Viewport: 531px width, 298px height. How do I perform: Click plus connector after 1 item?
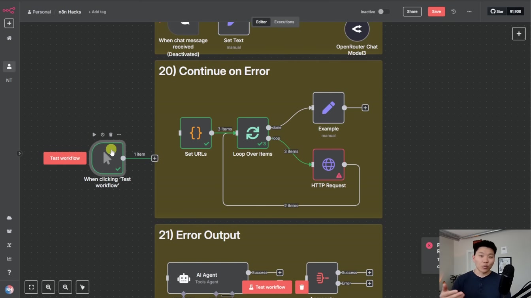click(x=154, y=158)
